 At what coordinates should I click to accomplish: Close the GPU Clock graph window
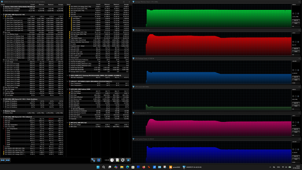pyautogui.click(x=299, y=87)
